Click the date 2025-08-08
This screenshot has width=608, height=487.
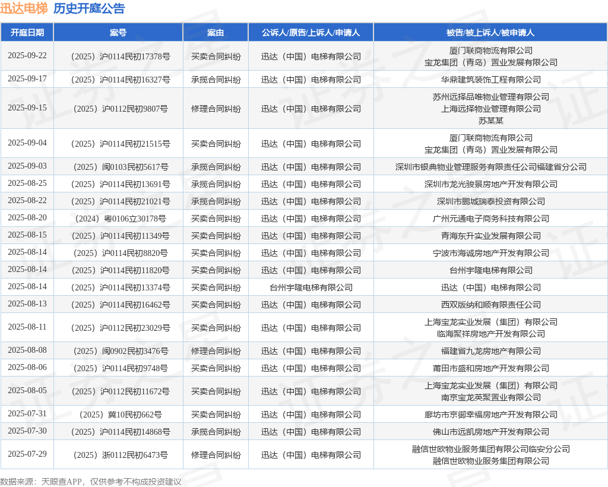coord(27,350)
